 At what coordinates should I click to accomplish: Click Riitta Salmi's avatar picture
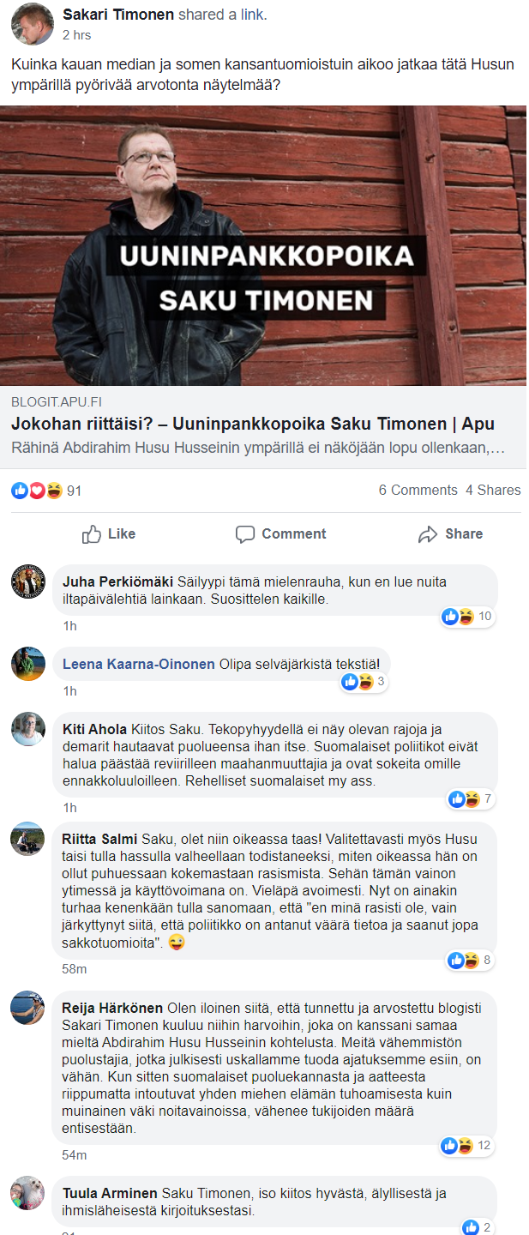(x=27, y=839)
